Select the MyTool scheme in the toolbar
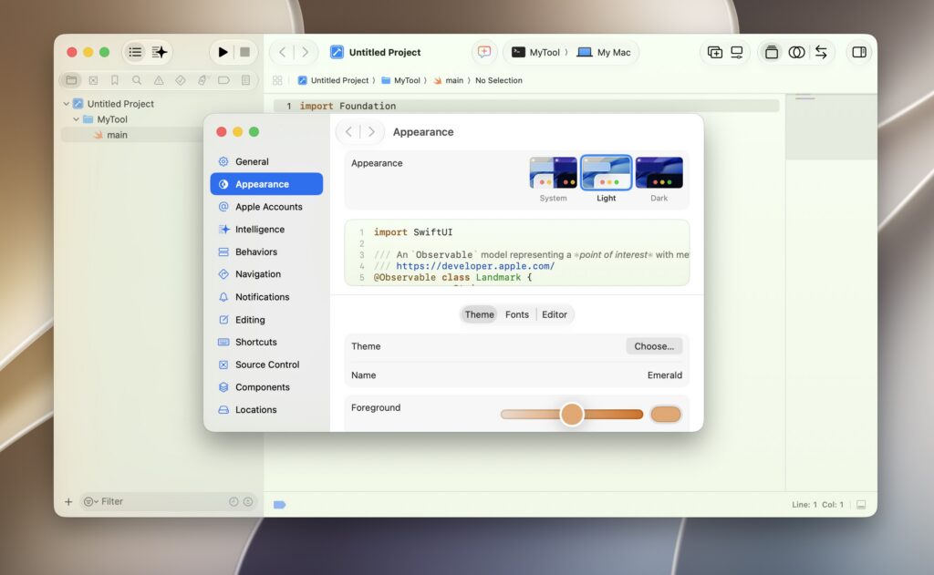Image resolution: width=934 pixels, height=575 pixels. pos(536,52)
